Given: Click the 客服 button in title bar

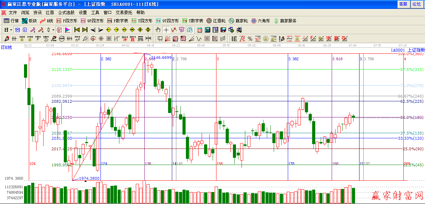Looking at the screenshot, I should click(x=403, y=4).
